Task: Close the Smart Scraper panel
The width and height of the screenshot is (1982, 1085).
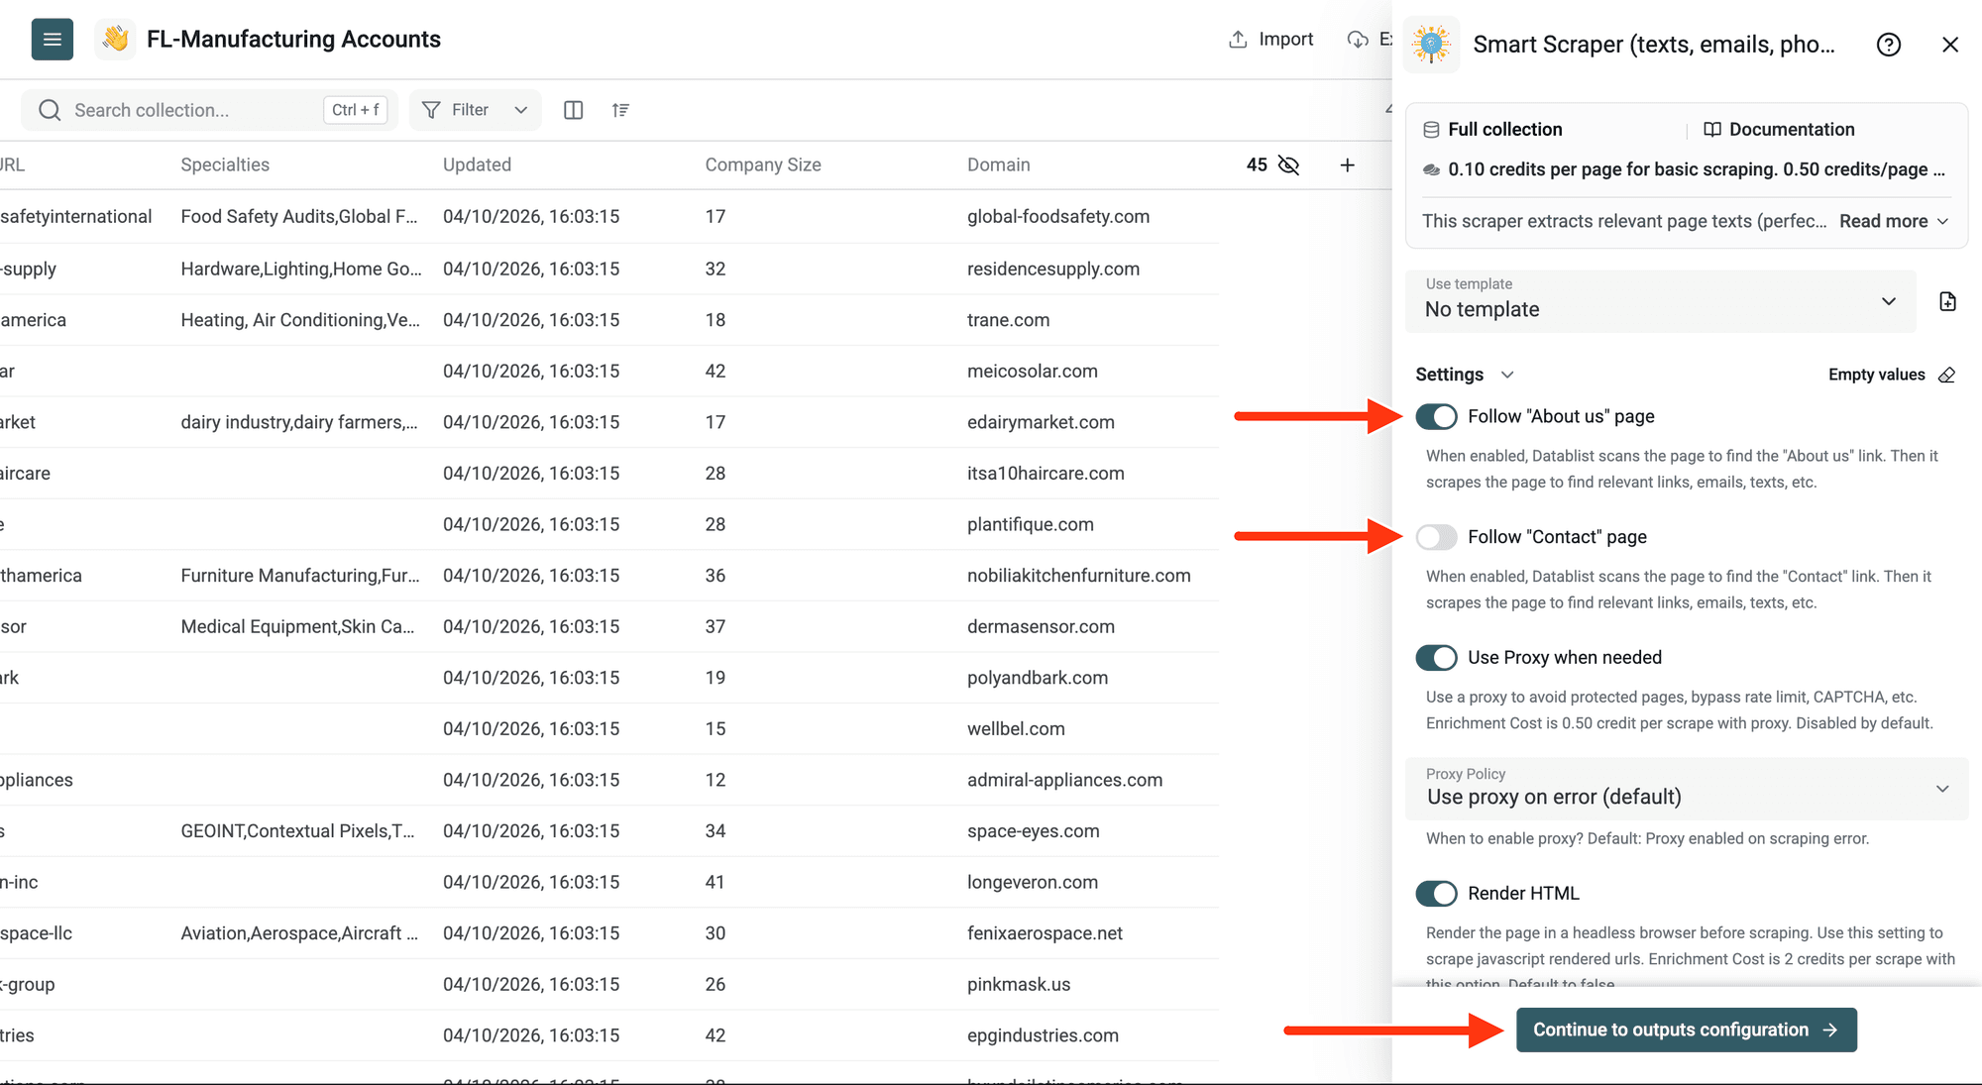Action: (1950, 45)
